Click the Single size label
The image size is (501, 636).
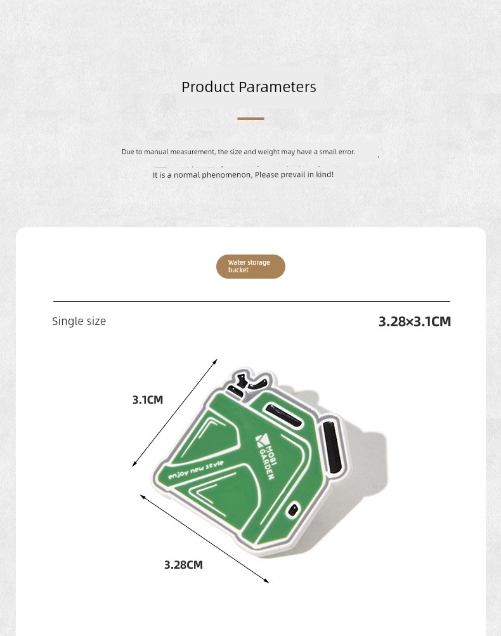coord(79,321)
